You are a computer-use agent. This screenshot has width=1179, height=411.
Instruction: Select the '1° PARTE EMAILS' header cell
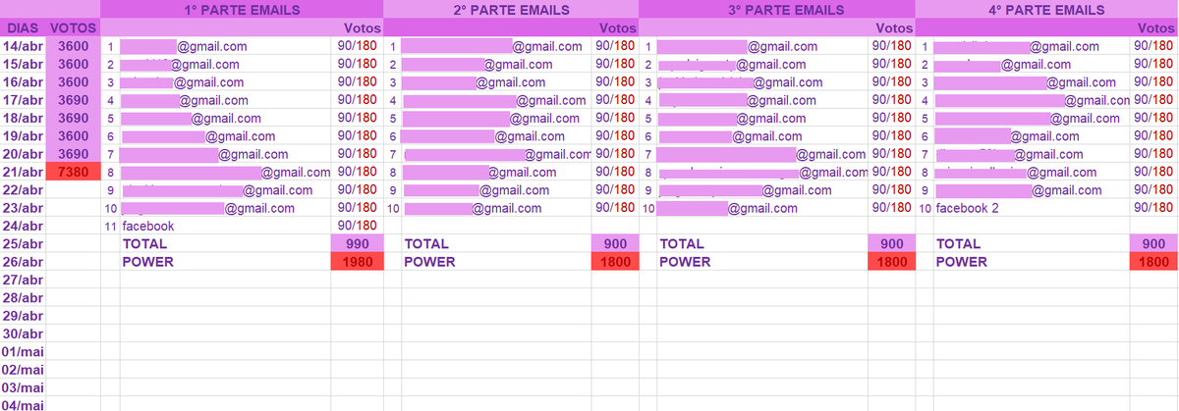pyautogui.click(x=242, y=10)
